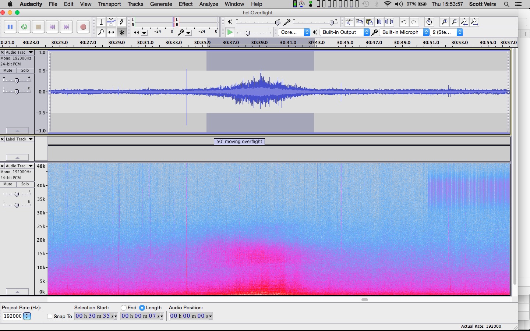Click the Cut scissors icon
The image size is (530, 331).
(349, 22)
